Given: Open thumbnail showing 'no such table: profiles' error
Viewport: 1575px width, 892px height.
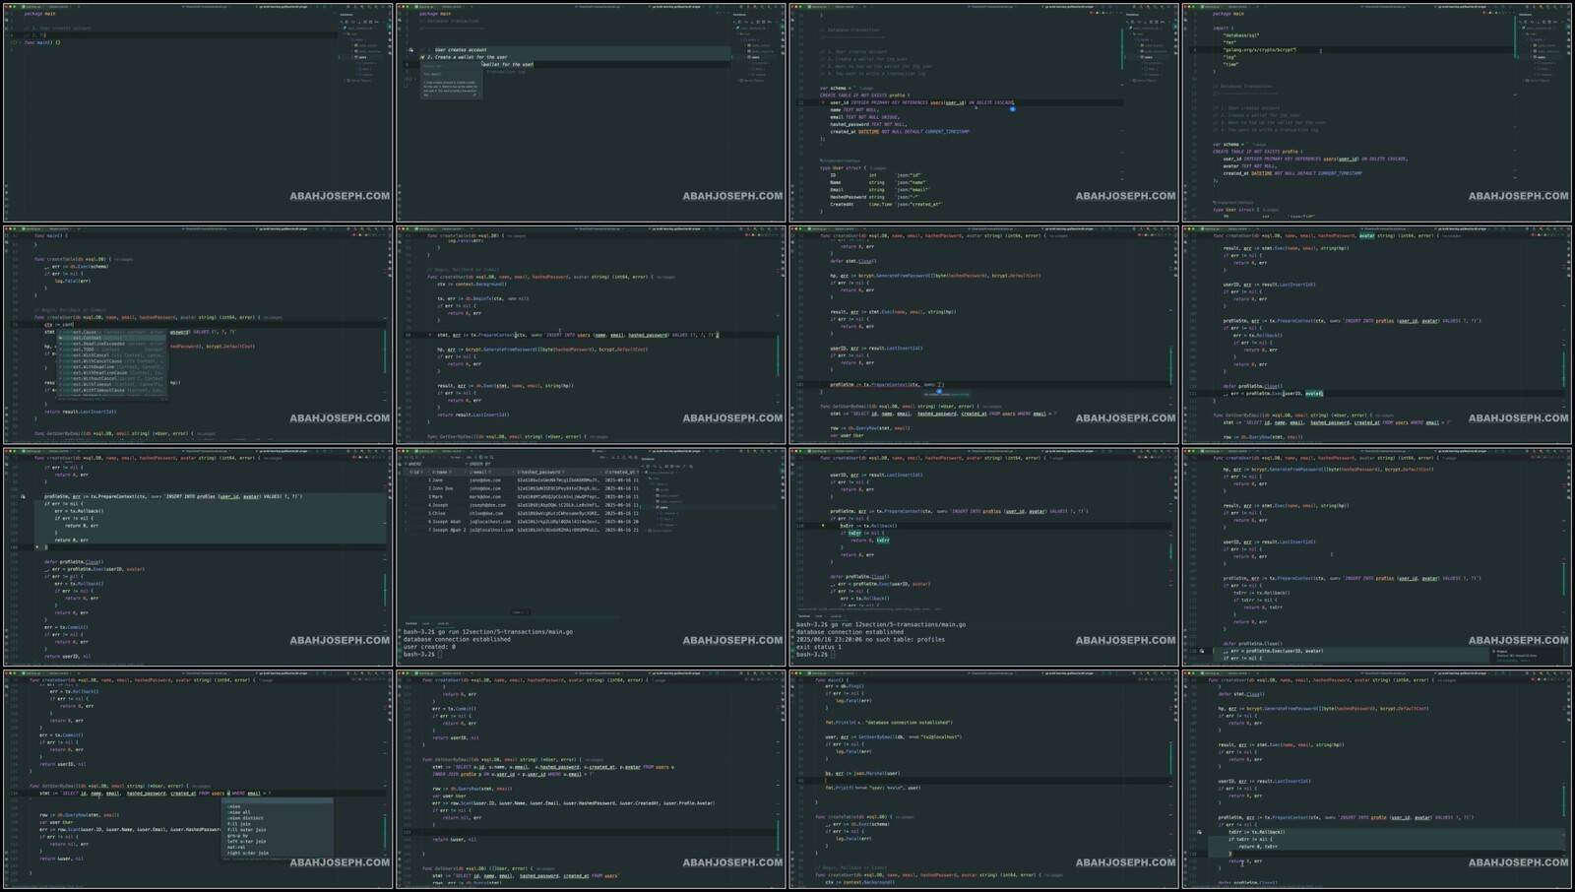Looking at the screenshot, I should pos(983,556).
